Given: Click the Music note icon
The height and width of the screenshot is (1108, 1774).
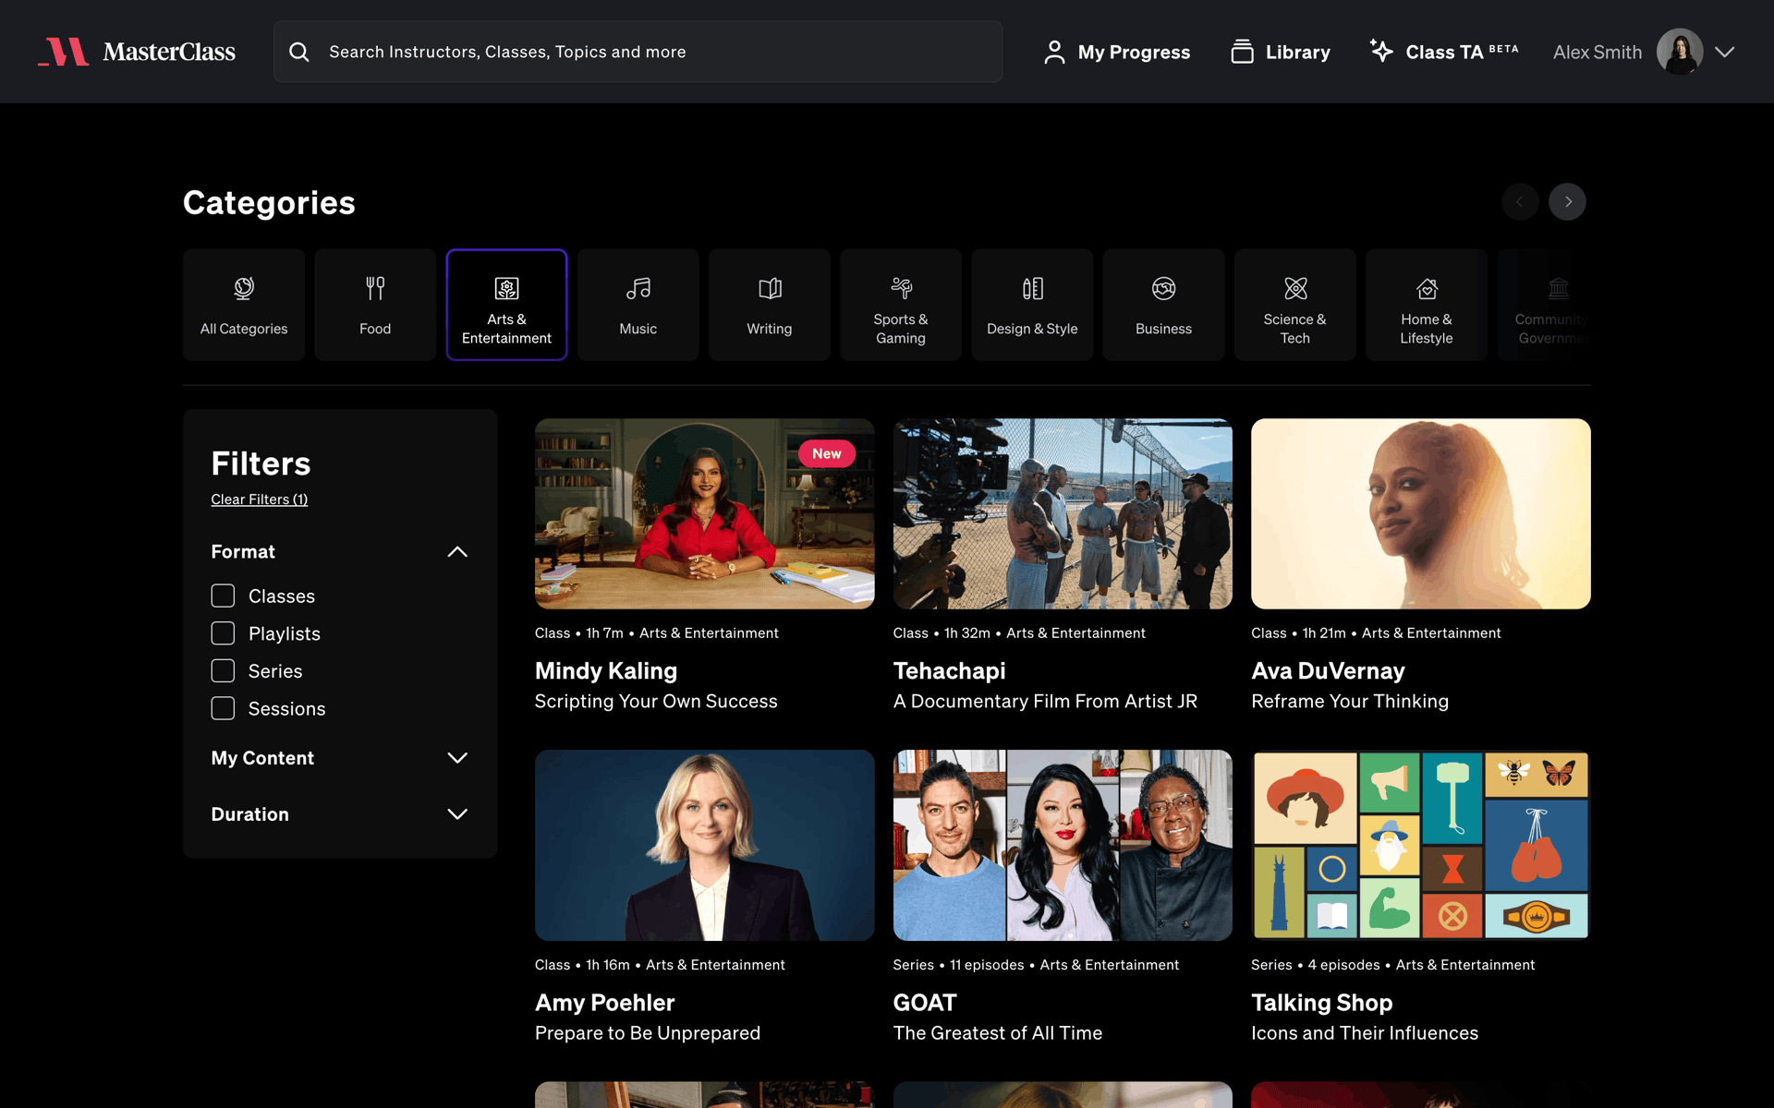Looking at the screenshot, I should pos(638,289).
